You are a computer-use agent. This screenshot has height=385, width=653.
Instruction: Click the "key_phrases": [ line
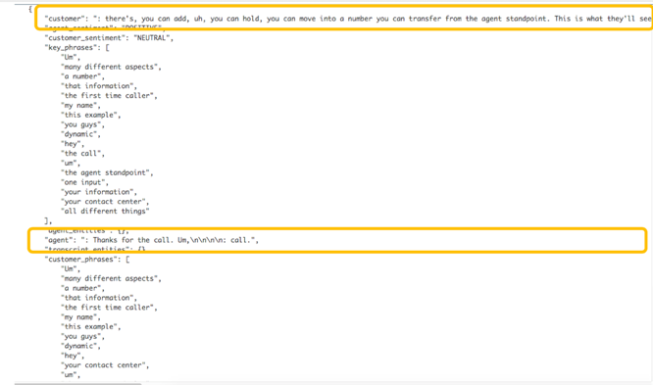pyautogui.click(x=77, y=47)
